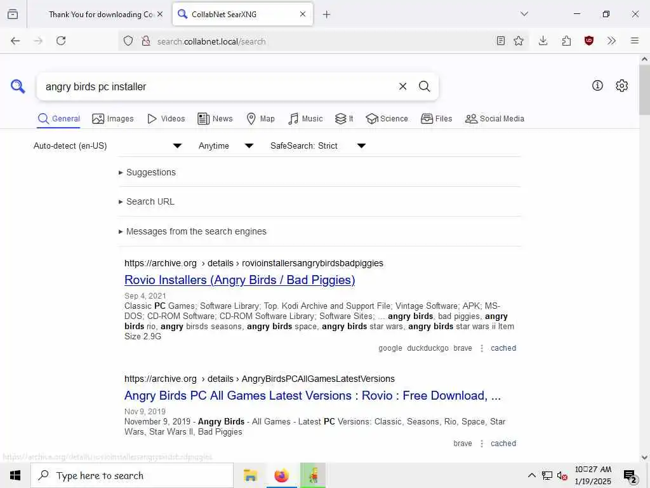The width and height of the screenshot is (650, 488).
Task: Open the network status tray icon
Action: pos(547,475)
